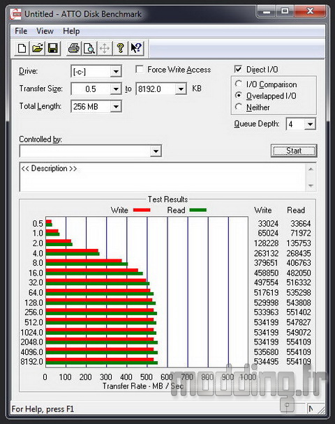Click the 'For Help, press F1' status text
The image size is (335, 424).
click(x=43, y=409)
